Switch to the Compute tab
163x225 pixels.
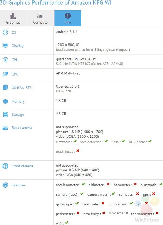[x=40, y=18]
